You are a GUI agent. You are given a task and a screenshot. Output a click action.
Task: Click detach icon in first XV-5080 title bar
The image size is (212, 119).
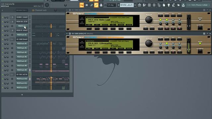[204, 10]
